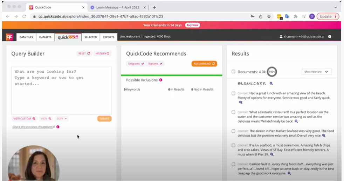344x181 pixels.
Task: Check the 'Cannot fault it' result checkbox
Action: (233, 164)
